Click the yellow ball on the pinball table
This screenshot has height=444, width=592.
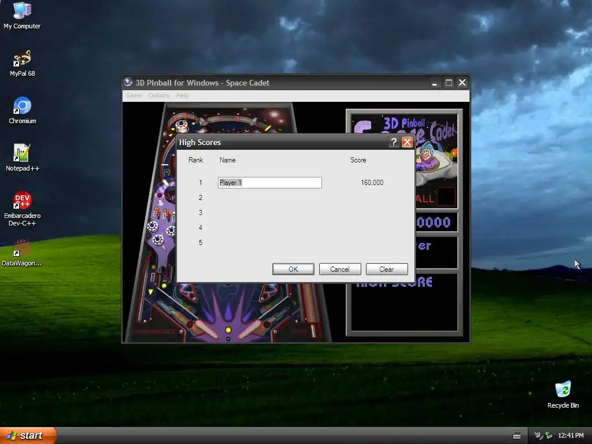(228, 330)
